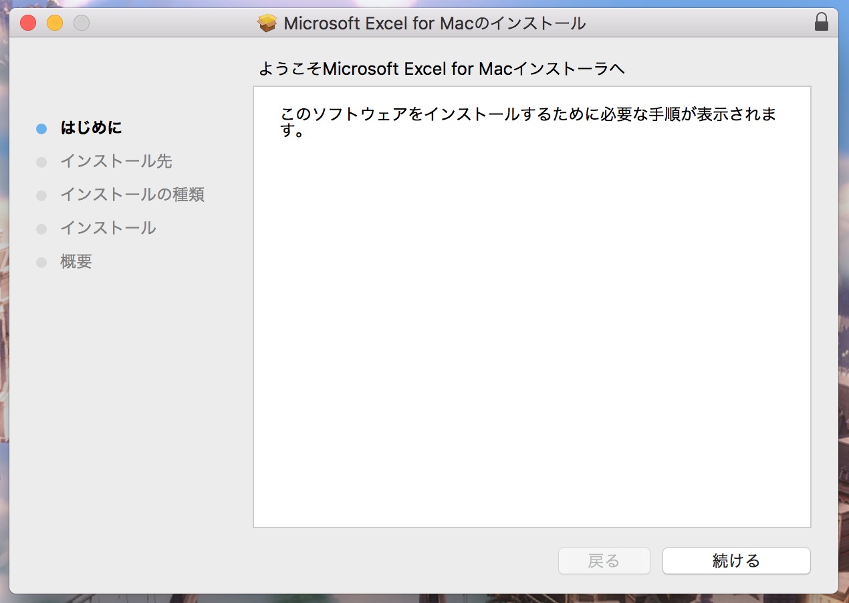Click the gray bullet beside インストール step
The width and height of the screenshot is (849, 603).
(41, 229)
